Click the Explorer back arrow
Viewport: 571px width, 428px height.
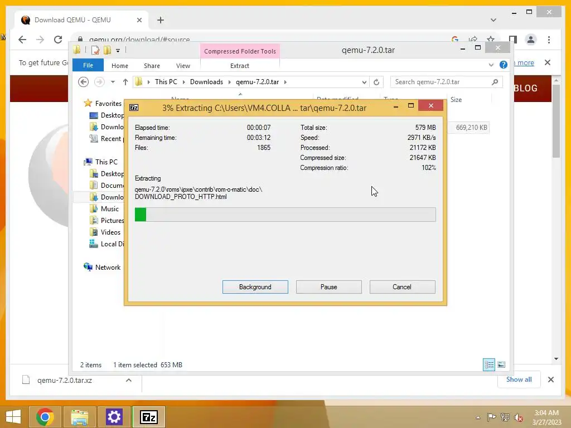(84, 82)
